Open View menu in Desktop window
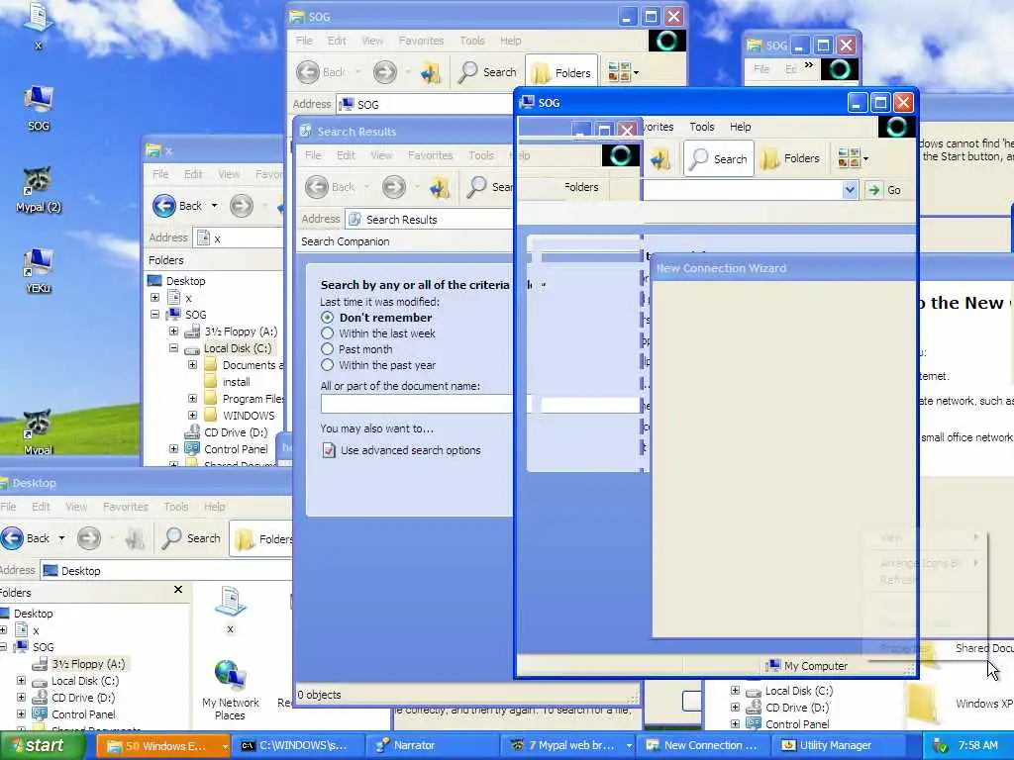 tap(76, 507)
